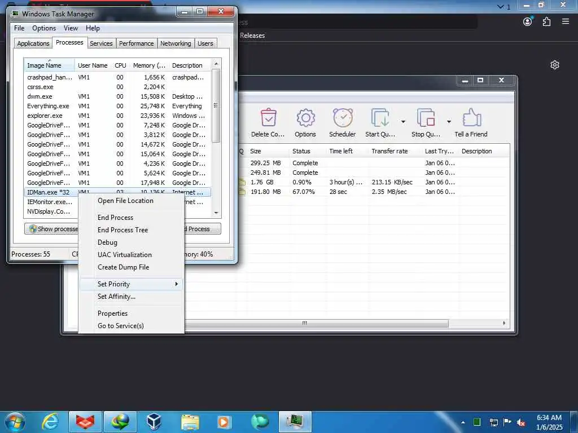Image resolution: width=578 pixels, height=433 pixels.
Task: Click red fox taskbar icon
Action: click(x=85, y=422)
